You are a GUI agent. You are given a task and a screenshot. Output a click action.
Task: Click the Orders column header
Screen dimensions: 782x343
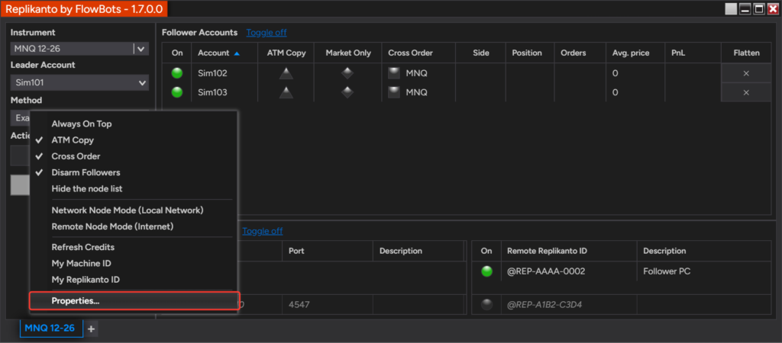(x=580, y=53)
